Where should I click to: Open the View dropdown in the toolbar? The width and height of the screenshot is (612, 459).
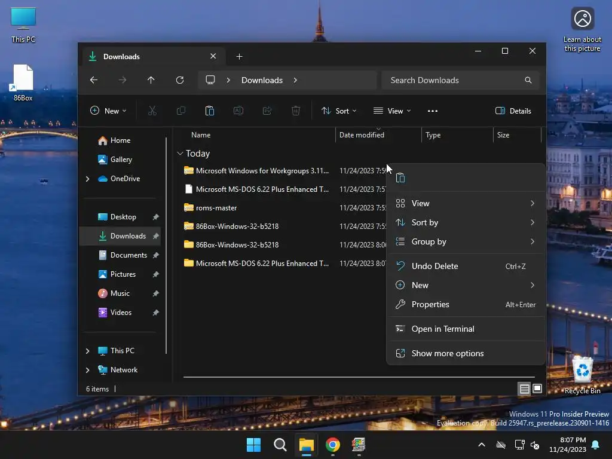(x=392, y=111)
